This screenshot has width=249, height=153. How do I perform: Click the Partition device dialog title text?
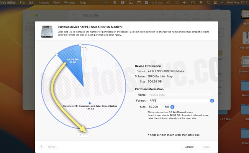90,27
